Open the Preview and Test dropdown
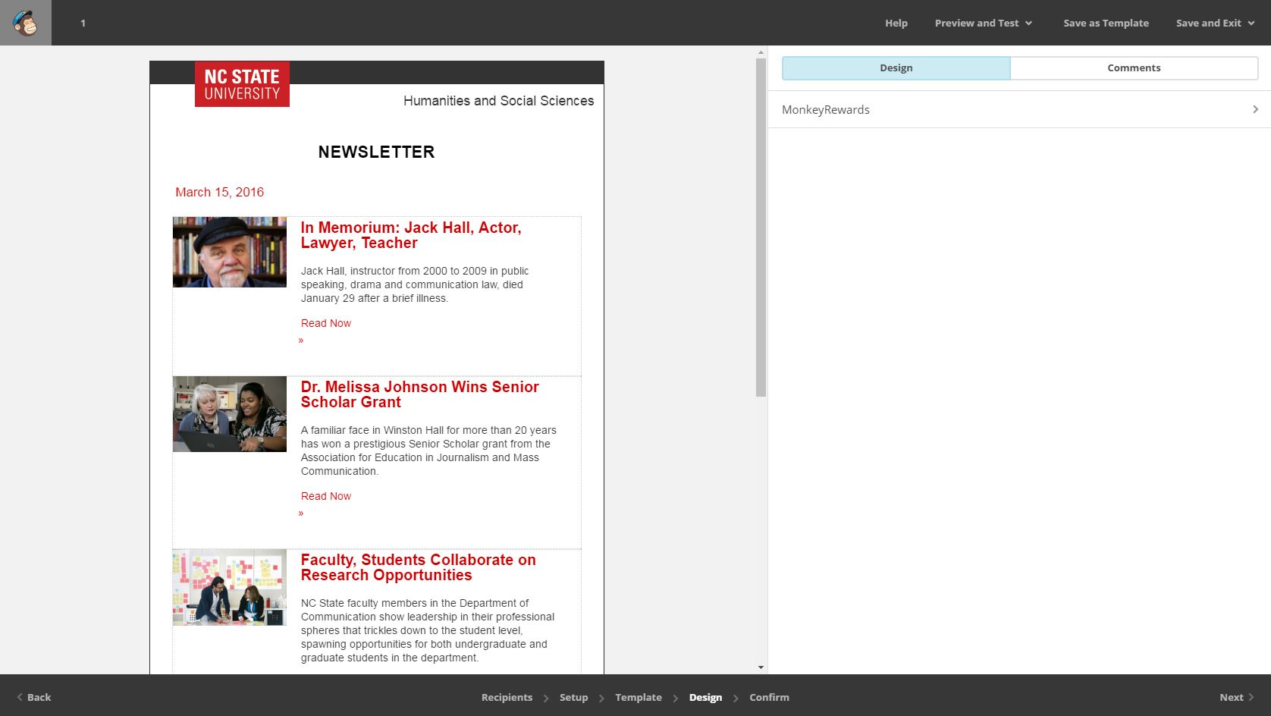This screenshot has height=716, width=1271. [x=984, y=23]
